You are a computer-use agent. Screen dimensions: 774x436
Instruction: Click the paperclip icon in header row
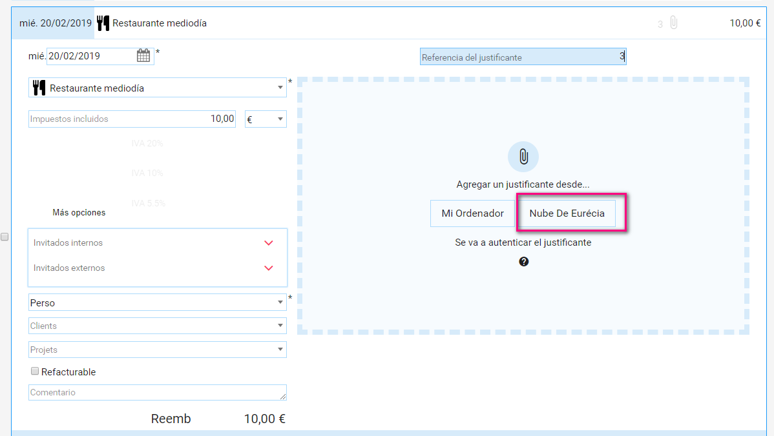[x=673, y=23]
